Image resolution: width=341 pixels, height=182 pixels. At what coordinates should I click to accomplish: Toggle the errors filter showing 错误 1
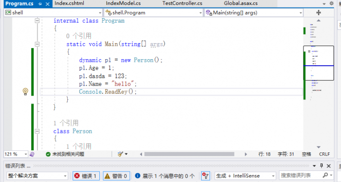[86, 176]
